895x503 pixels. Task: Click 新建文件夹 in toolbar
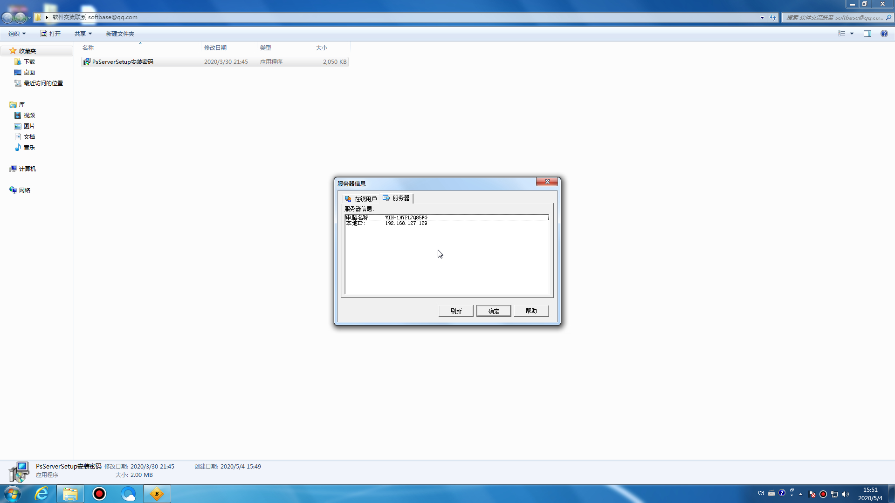[x=120, y=34]
